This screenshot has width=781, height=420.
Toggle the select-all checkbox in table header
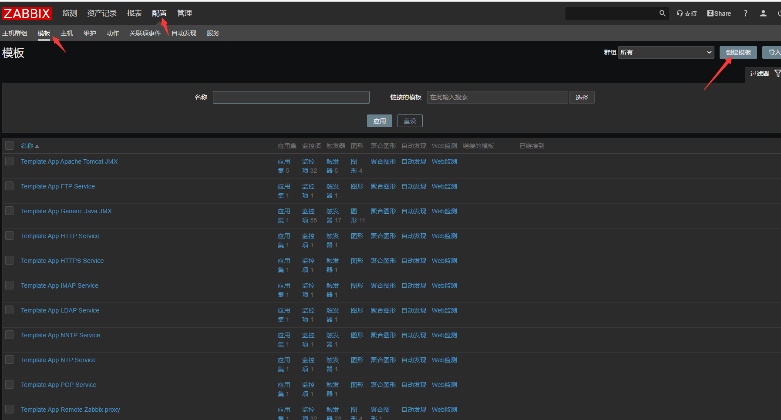pos(9,145)
